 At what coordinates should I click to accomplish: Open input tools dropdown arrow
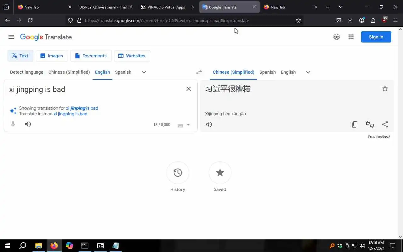click(x=188, y=125)
